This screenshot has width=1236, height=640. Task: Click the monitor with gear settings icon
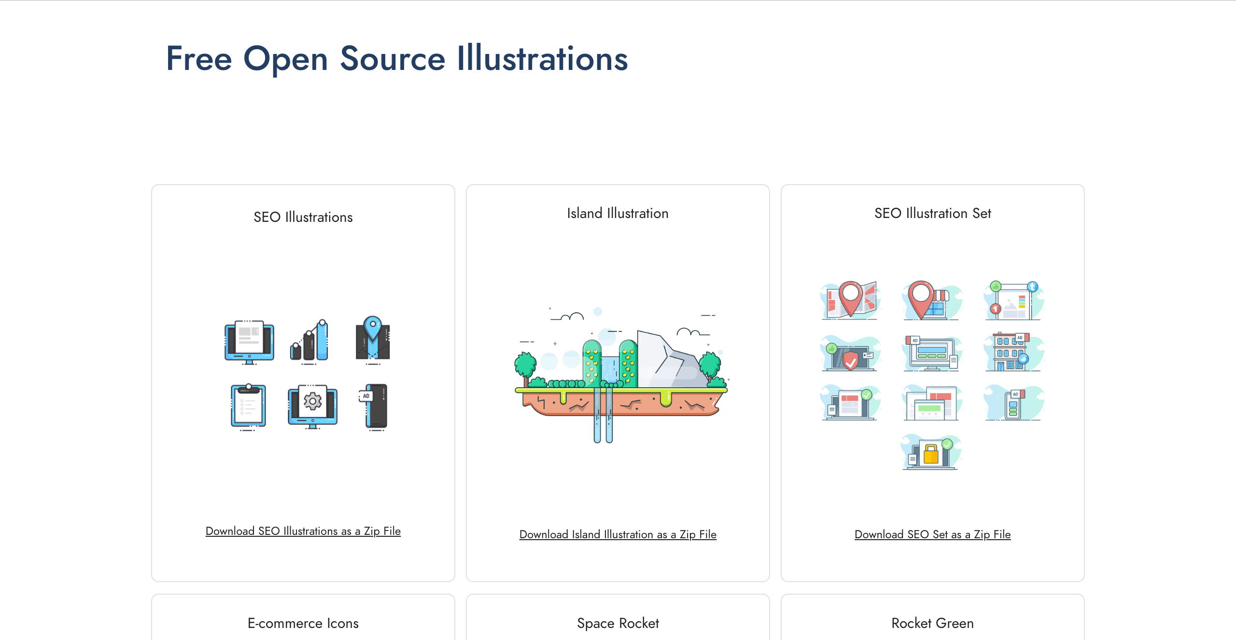(x=312, y=405)
